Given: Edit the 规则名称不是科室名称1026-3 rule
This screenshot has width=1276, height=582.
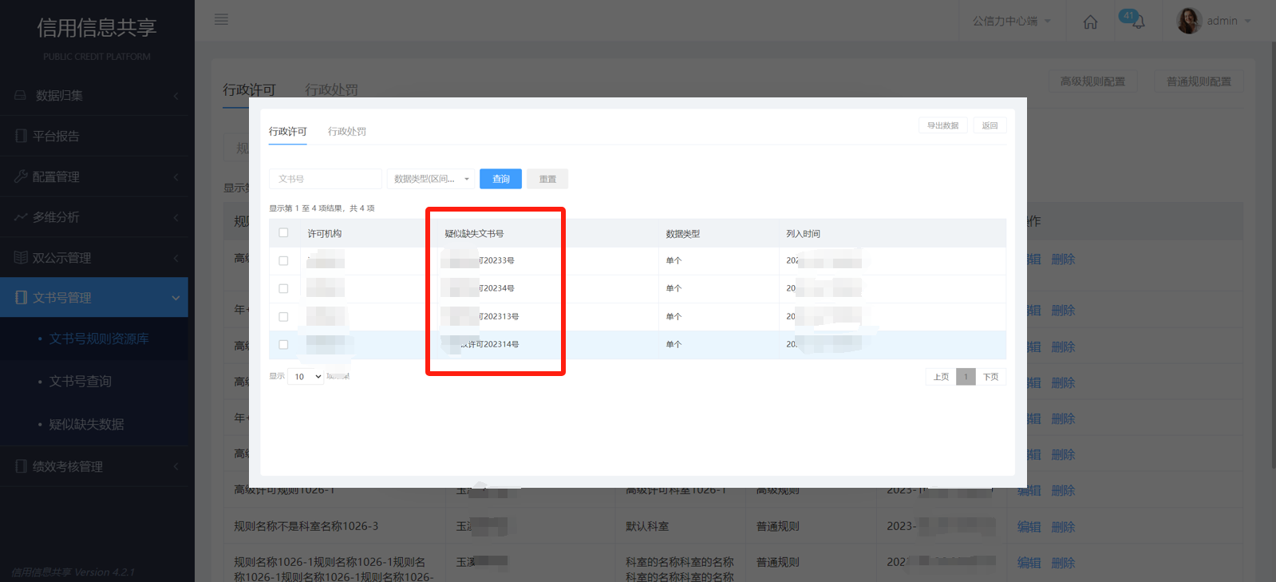Looking at the screenshot, I should pyautogui.click(x=1029, y=527).
